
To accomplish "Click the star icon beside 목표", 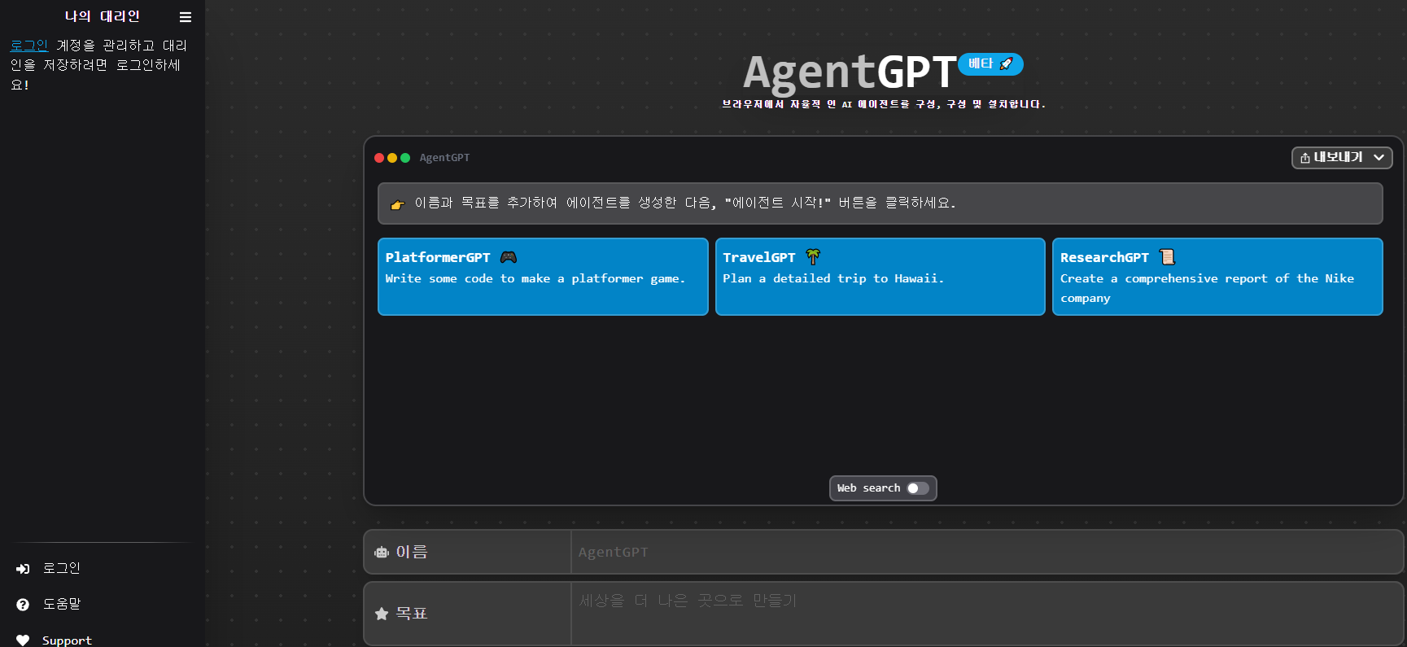I will [382, 614].
